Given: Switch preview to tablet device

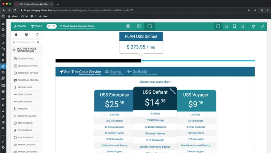Looking at the screenshot, I should 234,26.
